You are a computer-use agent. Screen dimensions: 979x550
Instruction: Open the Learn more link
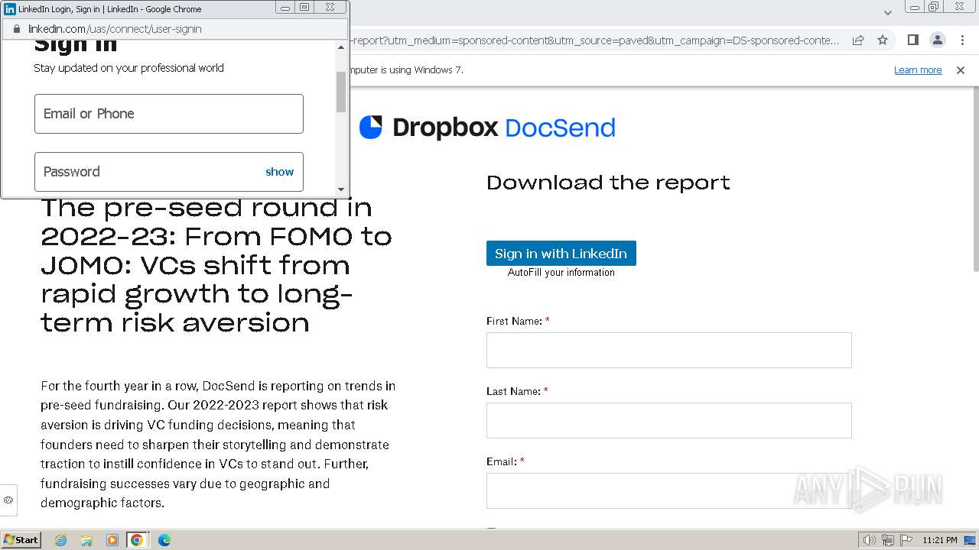pyautogui.click(x=918, y=70)
